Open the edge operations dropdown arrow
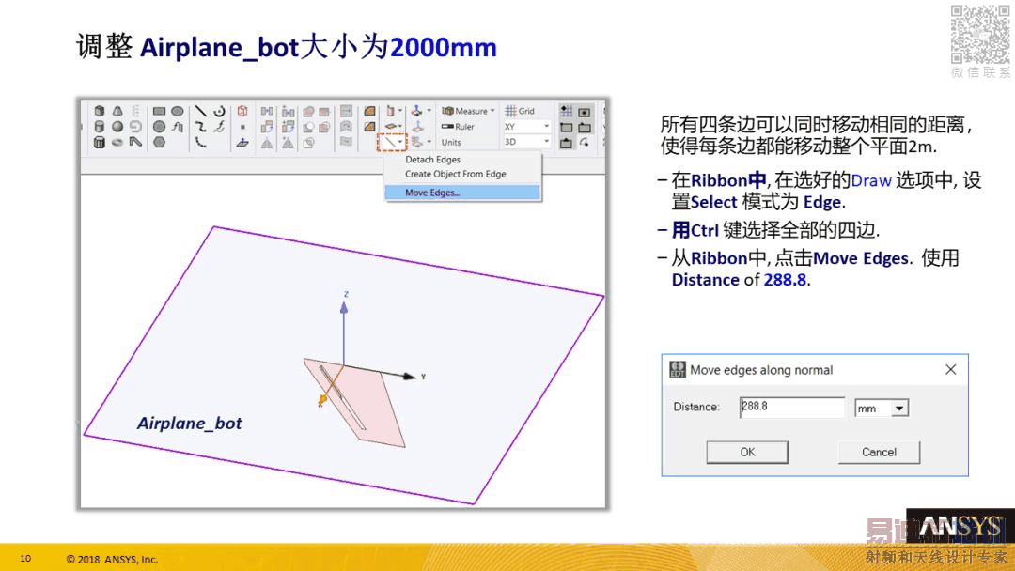1015x571 pixels. point(400,142)
